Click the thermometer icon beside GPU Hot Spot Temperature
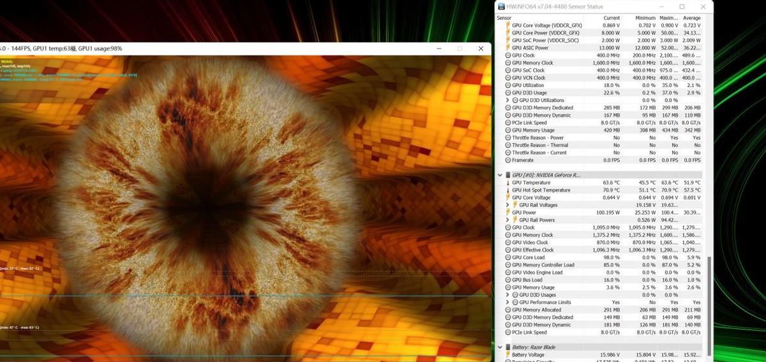 tap(508, 190)
